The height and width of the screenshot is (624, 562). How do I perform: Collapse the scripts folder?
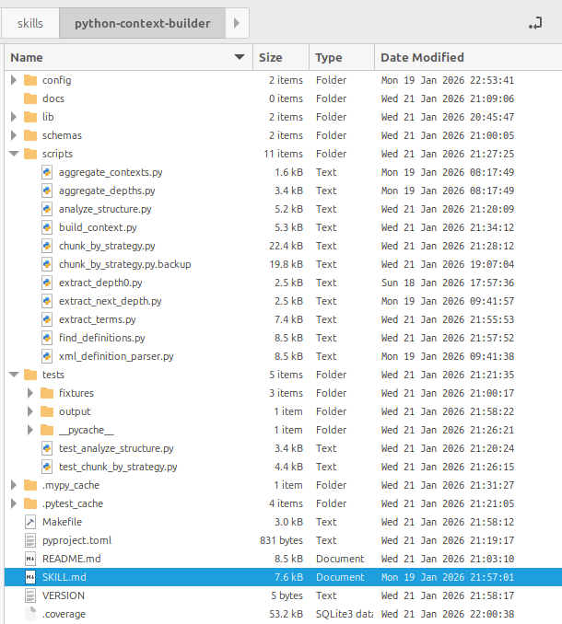[x=14, y=154]
